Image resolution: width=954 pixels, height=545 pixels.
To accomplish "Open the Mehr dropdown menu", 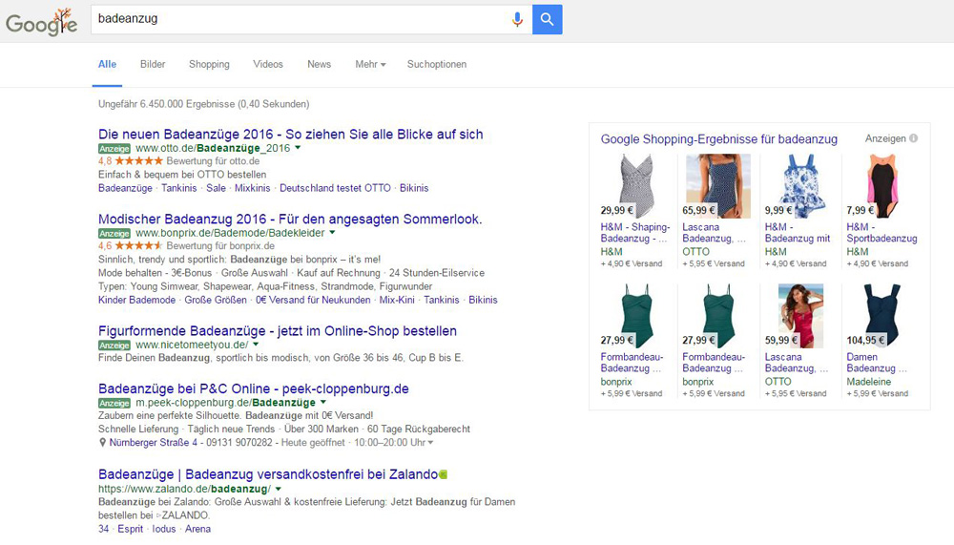I will point(370,64).
